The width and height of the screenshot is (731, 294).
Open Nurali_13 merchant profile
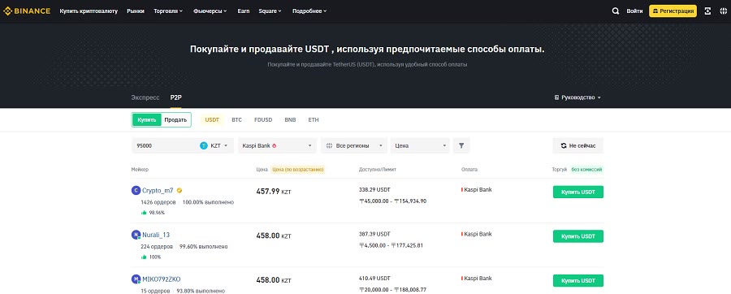point(156,235)
